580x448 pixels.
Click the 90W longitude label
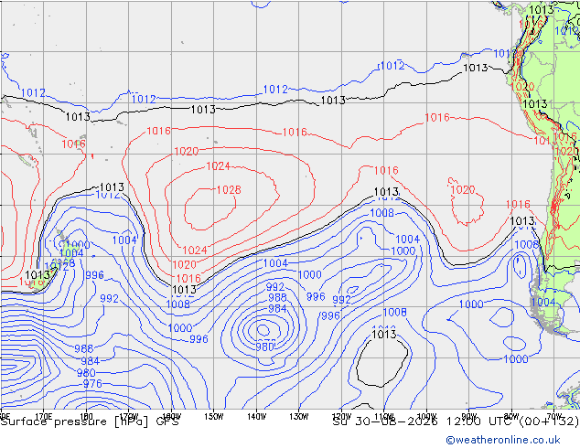pyautogui.click(x=469, y=417)
